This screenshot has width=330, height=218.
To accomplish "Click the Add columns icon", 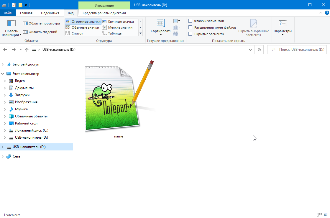I will (176, 27).
